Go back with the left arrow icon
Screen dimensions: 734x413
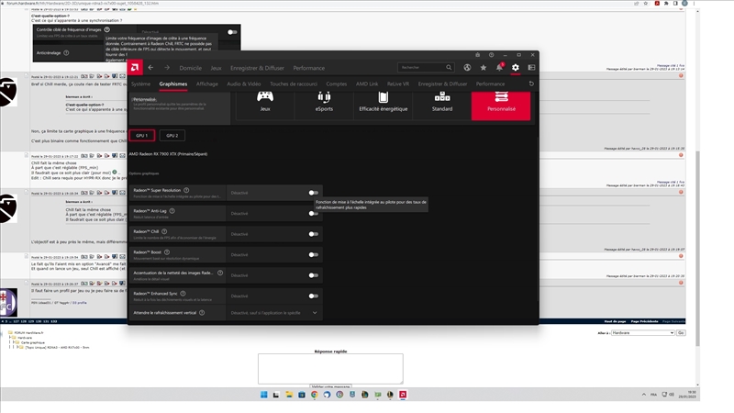[150, 67]
